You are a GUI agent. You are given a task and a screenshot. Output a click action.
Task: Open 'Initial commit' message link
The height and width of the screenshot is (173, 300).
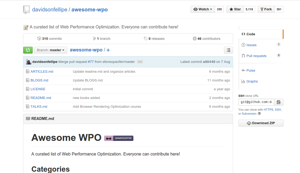pyautogui.click(x=83, y=89)
